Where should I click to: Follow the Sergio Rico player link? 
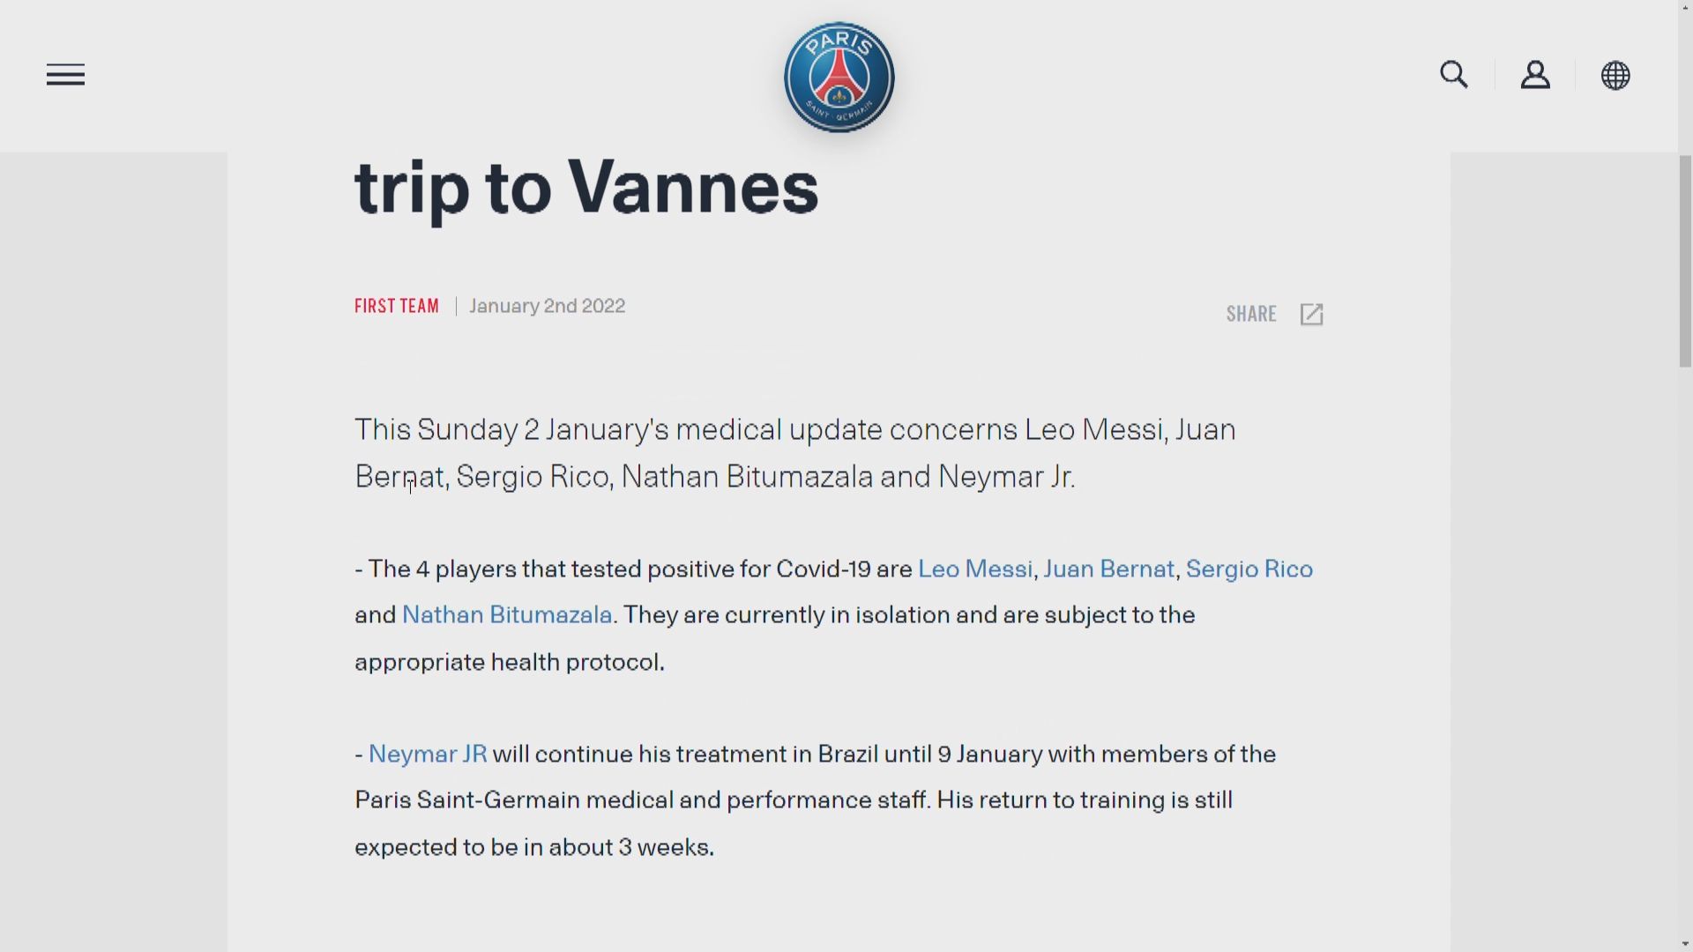tap(1249, 569)
